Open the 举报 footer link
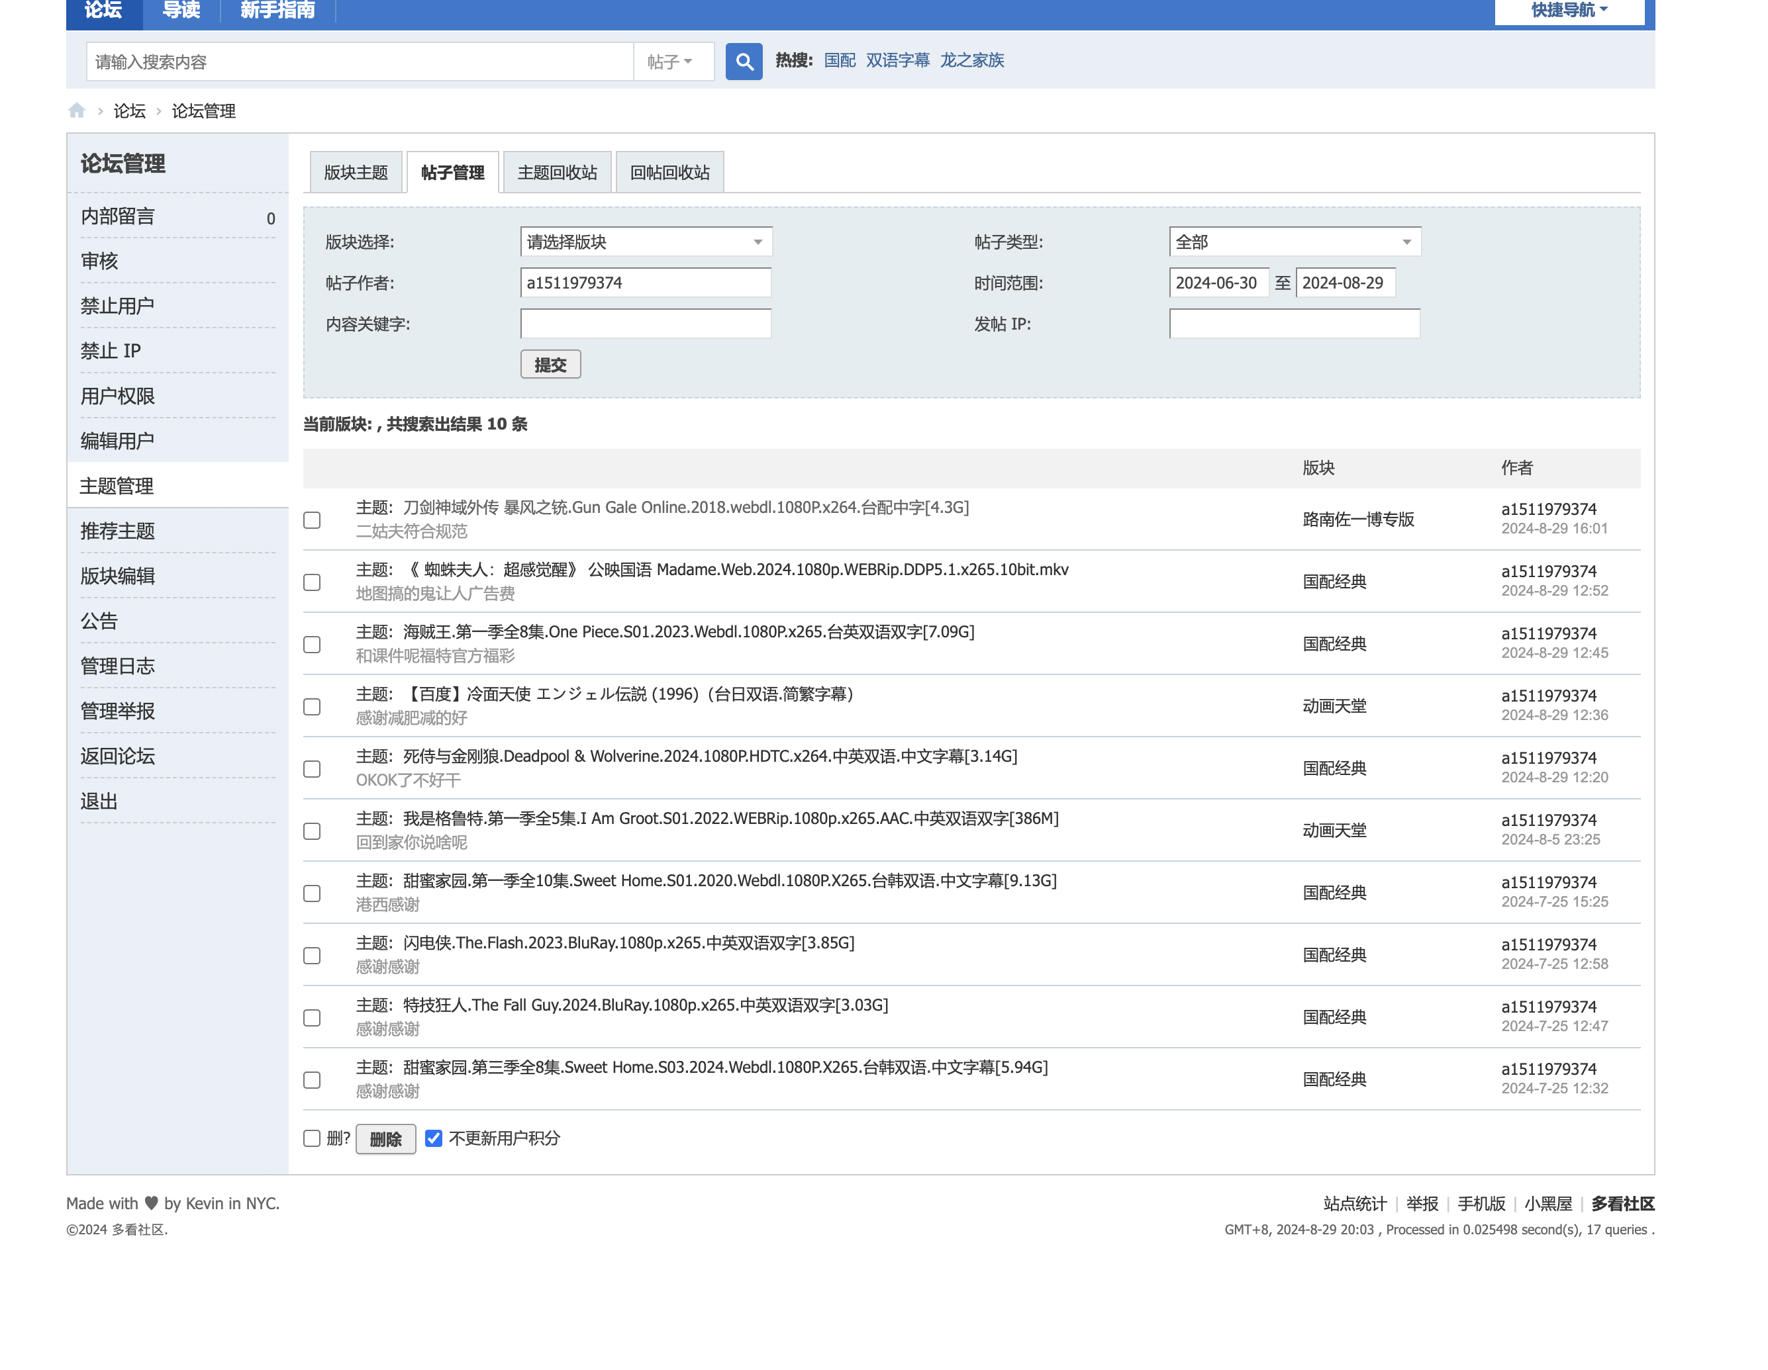The image size is (1768, 1370). [1422, 1204]
